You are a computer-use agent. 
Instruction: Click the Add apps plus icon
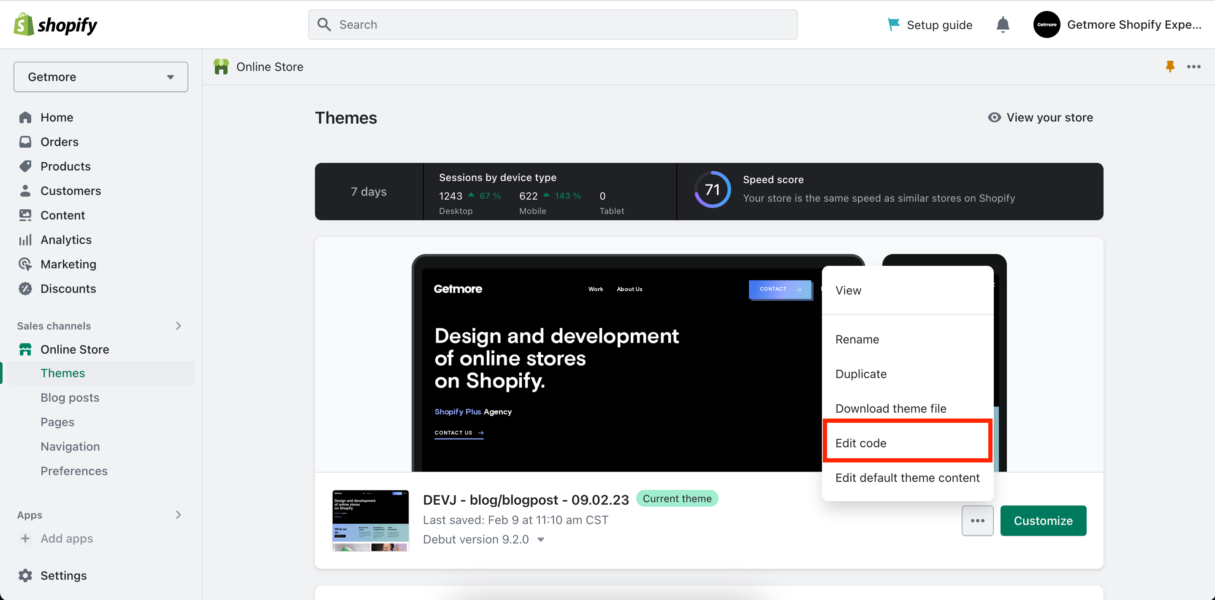click(25, 538)
